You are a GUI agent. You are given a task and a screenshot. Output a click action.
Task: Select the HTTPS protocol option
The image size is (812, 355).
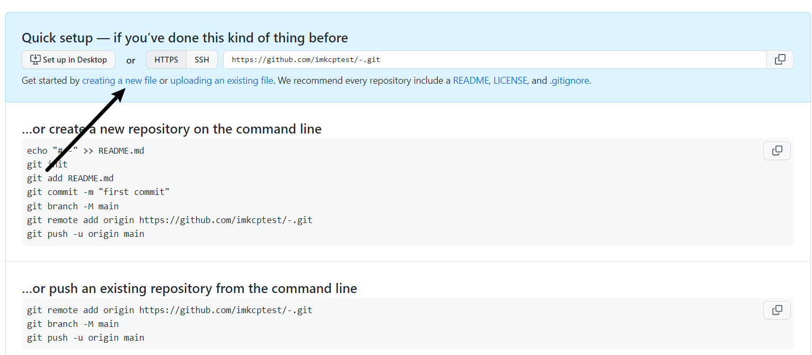pyautogui.click(x=166, y=60)
